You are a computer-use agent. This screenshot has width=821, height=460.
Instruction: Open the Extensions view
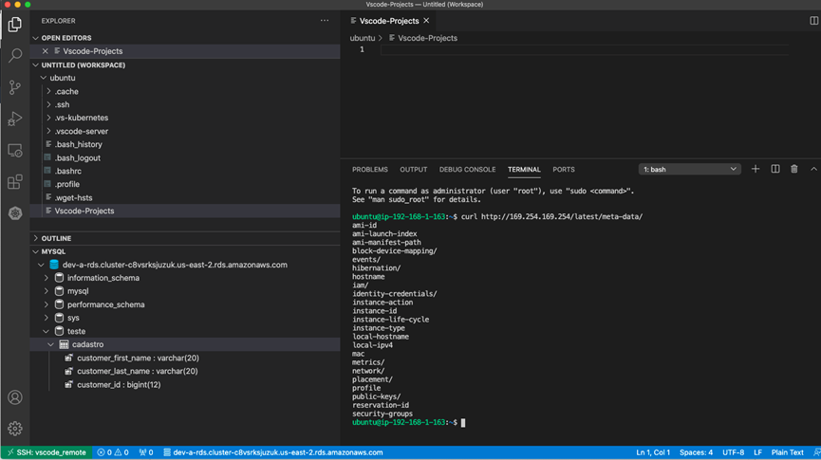[15, 182]
